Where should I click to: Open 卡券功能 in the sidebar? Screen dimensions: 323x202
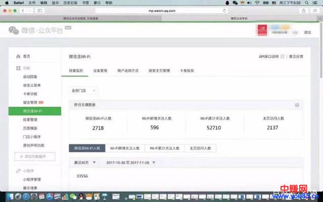pos(30,94)
